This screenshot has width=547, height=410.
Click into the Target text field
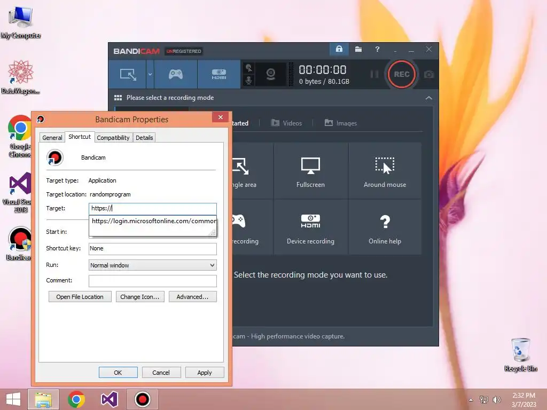[152, 209]
